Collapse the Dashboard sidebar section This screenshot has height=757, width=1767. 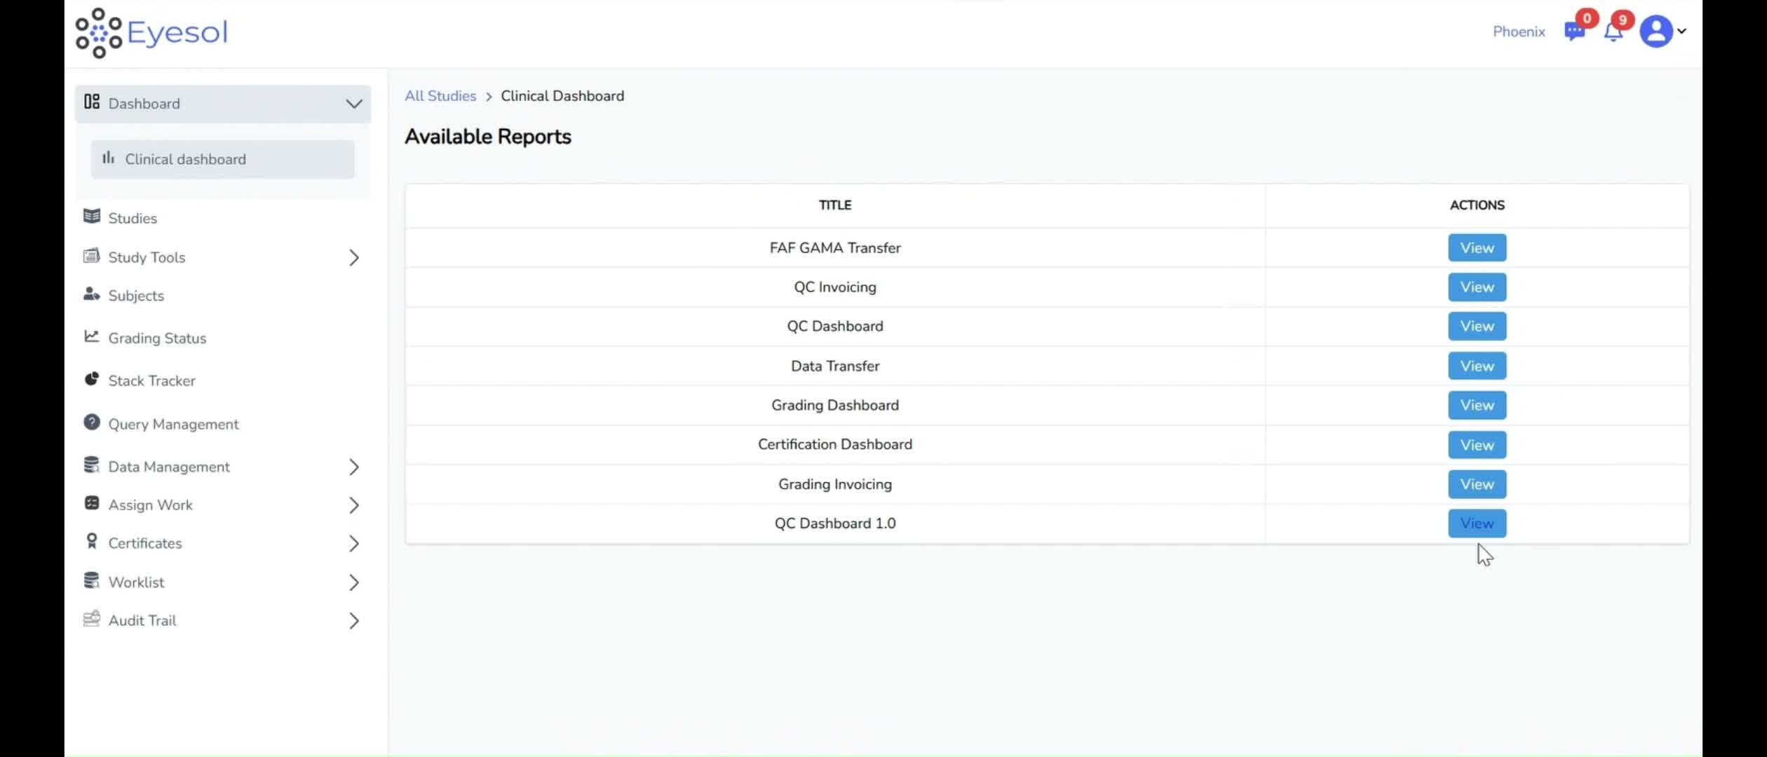[353, 104]
